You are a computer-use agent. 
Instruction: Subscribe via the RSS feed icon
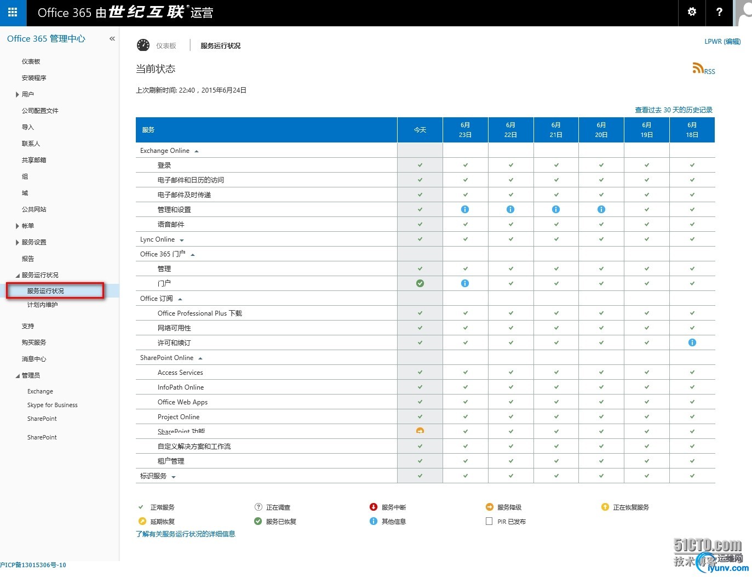pyautogui.click(x=698, y=68)
